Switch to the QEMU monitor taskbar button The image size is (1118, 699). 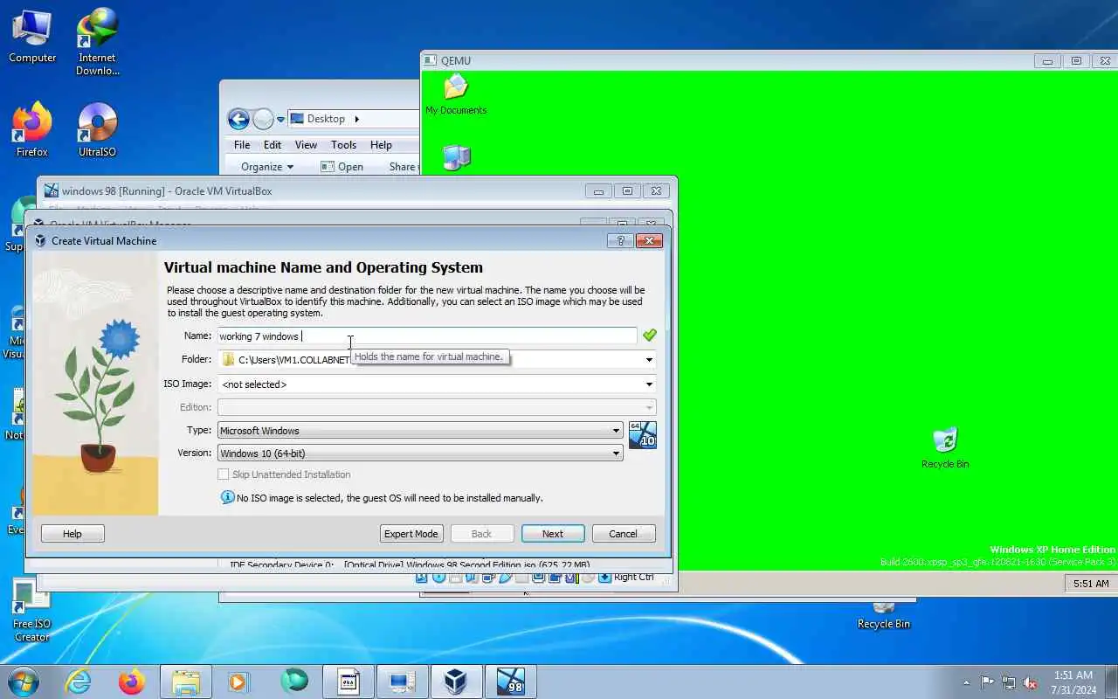[x=403, y=682]
